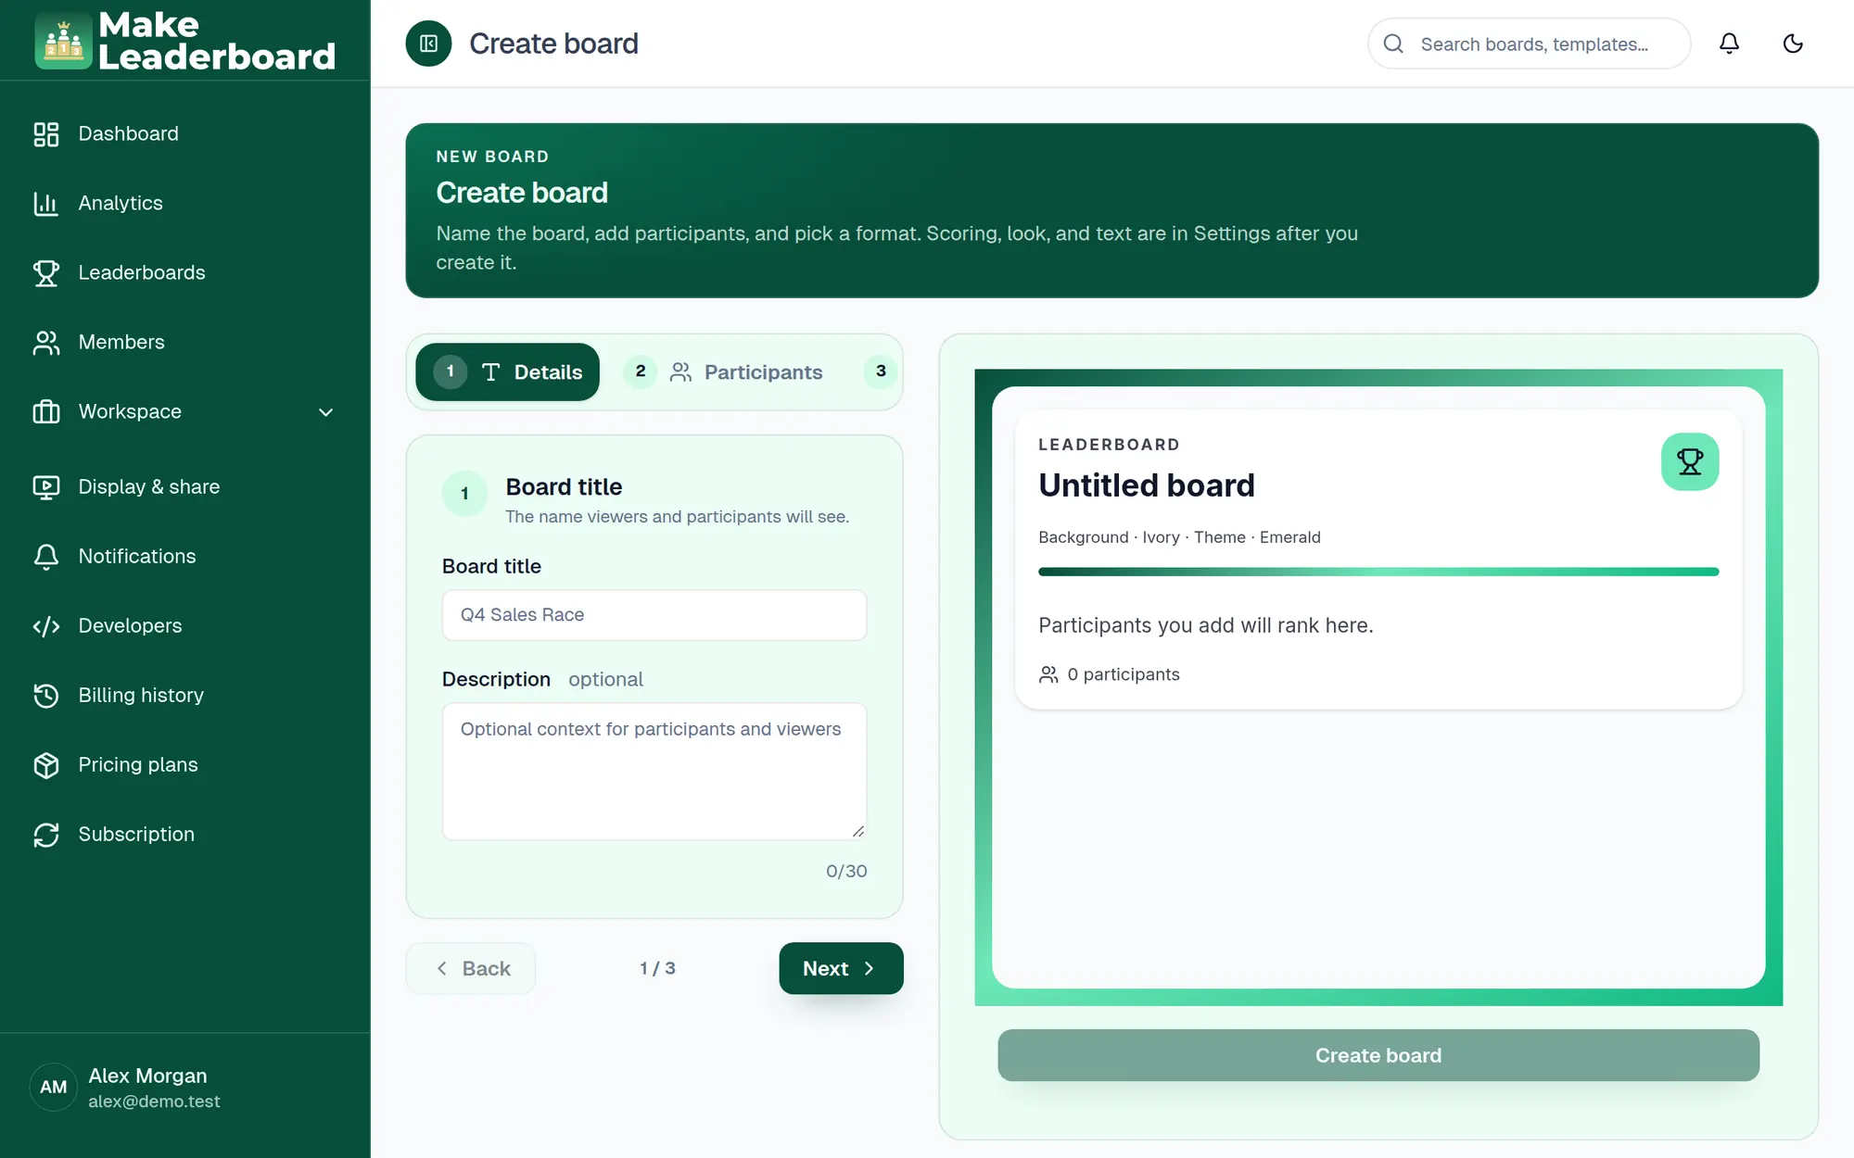Screen dimensions: 1854x1158
Task: Click the Next button
Action: point(841,968)
